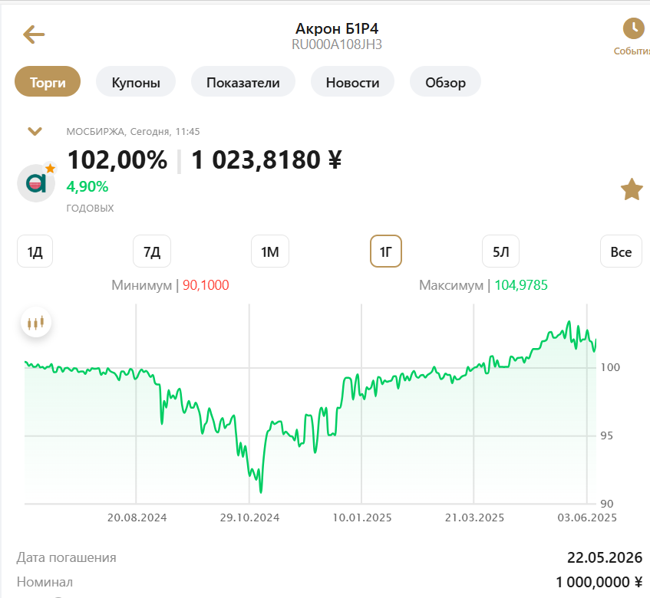Click the chart date label 29.10.2024

[249, 517]
